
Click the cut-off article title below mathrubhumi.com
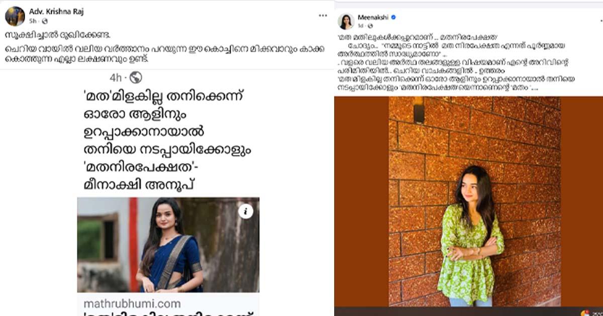tap(168, 313)
